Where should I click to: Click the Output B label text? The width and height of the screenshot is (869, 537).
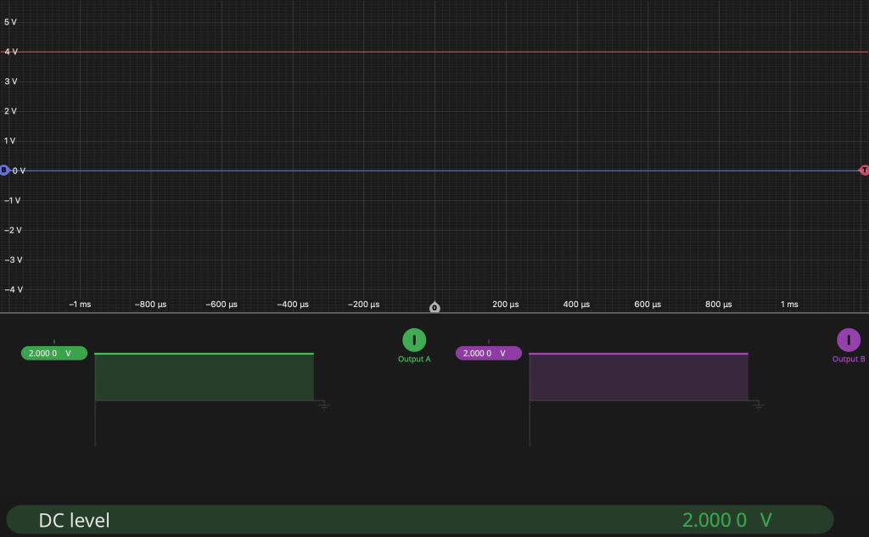(x=849, y=359)
